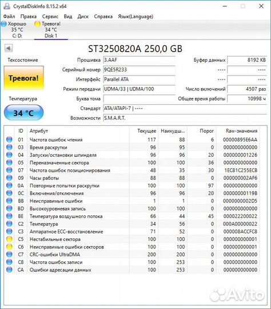Click status icon for 07 seek error rate
Viewport: 271px width, 309px height.
(9, 170)
